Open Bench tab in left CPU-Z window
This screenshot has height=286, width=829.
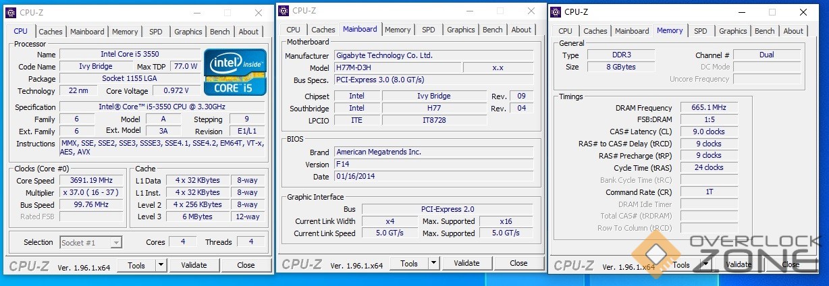tap(220, 32)
